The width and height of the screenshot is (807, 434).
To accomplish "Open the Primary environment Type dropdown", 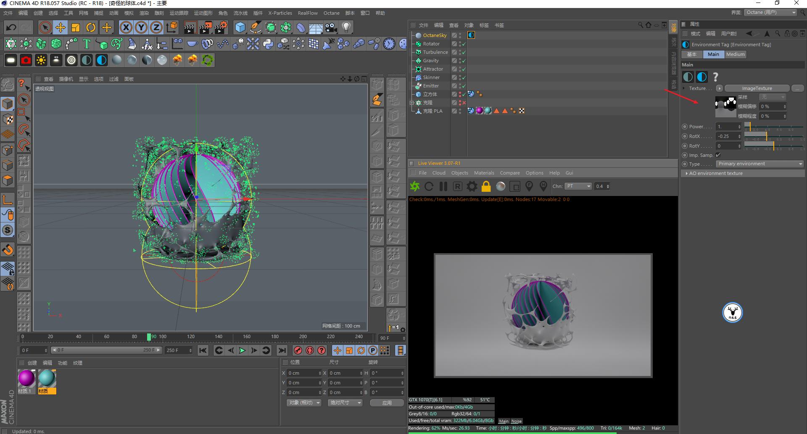I will 759,164.
